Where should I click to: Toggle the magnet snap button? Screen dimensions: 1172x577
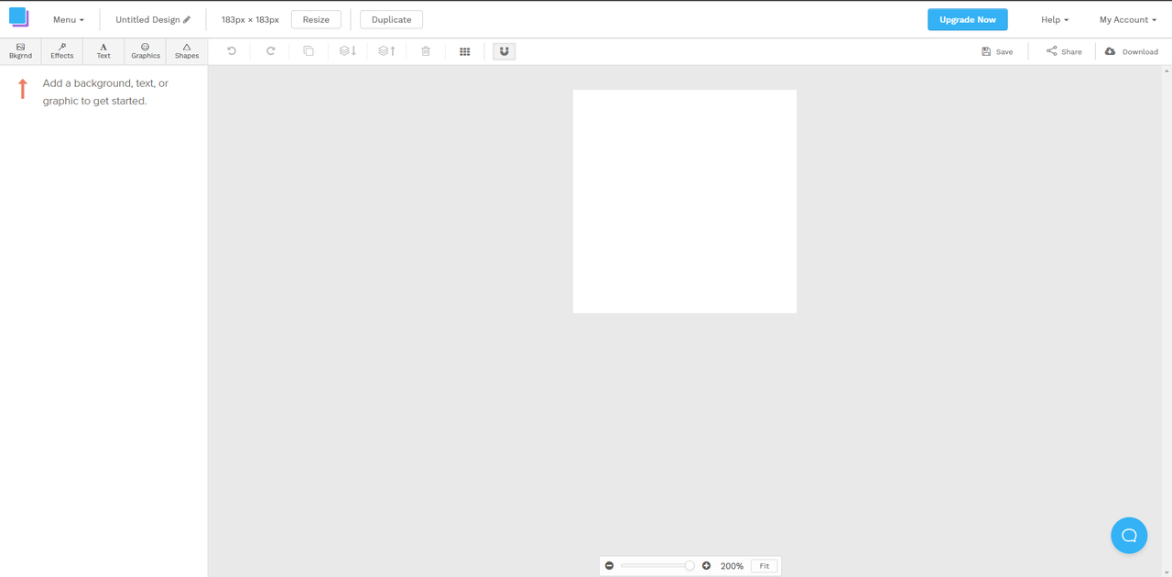[505, 51]
